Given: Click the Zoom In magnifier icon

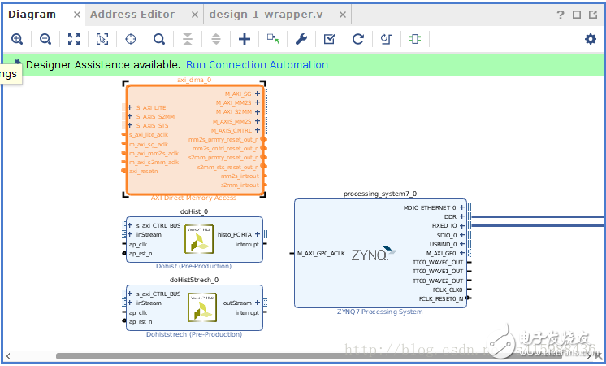Looking at the screenshot, I should (17, 39).
